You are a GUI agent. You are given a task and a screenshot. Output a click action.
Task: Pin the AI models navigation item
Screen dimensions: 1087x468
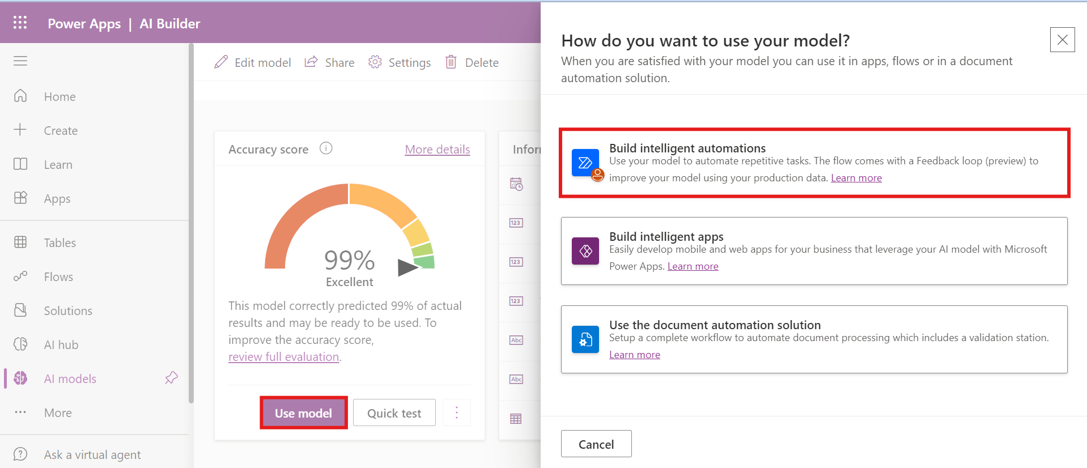tap(171, 378)
